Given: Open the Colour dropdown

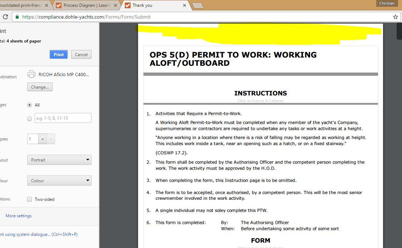Looking at the screenshot, I should click(59, 180).
